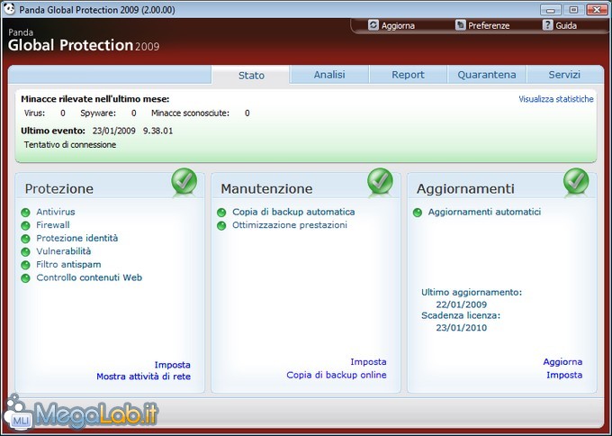This screenshot has width=612, height=436.
Task: Click the green checkmark on Manutenzione panel
Action: coord(380,181)
